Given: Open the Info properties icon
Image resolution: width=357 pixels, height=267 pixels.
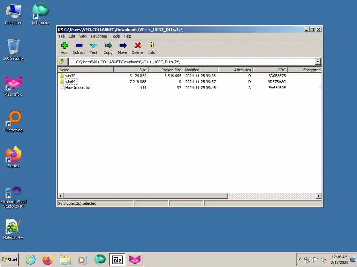Looking at the screenshot, I should 152,45.
